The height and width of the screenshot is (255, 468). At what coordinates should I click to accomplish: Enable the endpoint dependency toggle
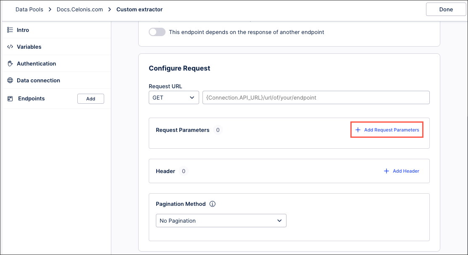pos(157,32)
